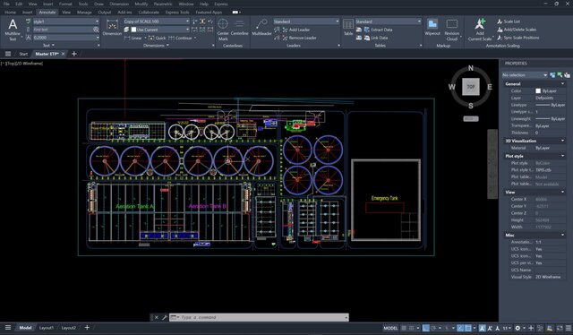Close the command line with the X icon
This screenshot has width=573, height=335.
157,317
